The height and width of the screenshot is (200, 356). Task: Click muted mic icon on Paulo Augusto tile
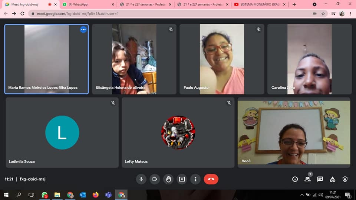(258, 29)
